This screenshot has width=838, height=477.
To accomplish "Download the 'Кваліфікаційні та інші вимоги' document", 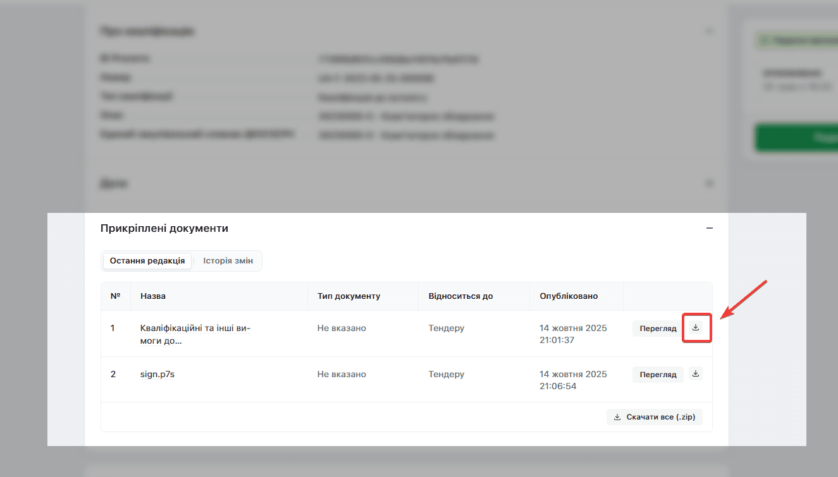I will [696, 328].
